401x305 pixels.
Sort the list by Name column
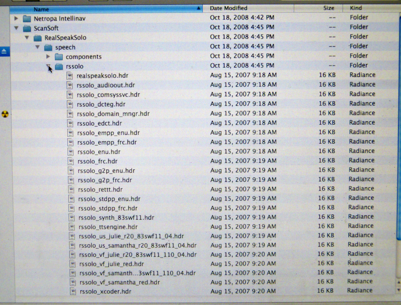coord(105,9)
